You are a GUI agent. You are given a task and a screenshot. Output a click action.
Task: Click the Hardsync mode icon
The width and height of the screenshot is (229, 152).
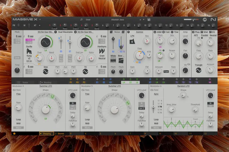point(102,51)
